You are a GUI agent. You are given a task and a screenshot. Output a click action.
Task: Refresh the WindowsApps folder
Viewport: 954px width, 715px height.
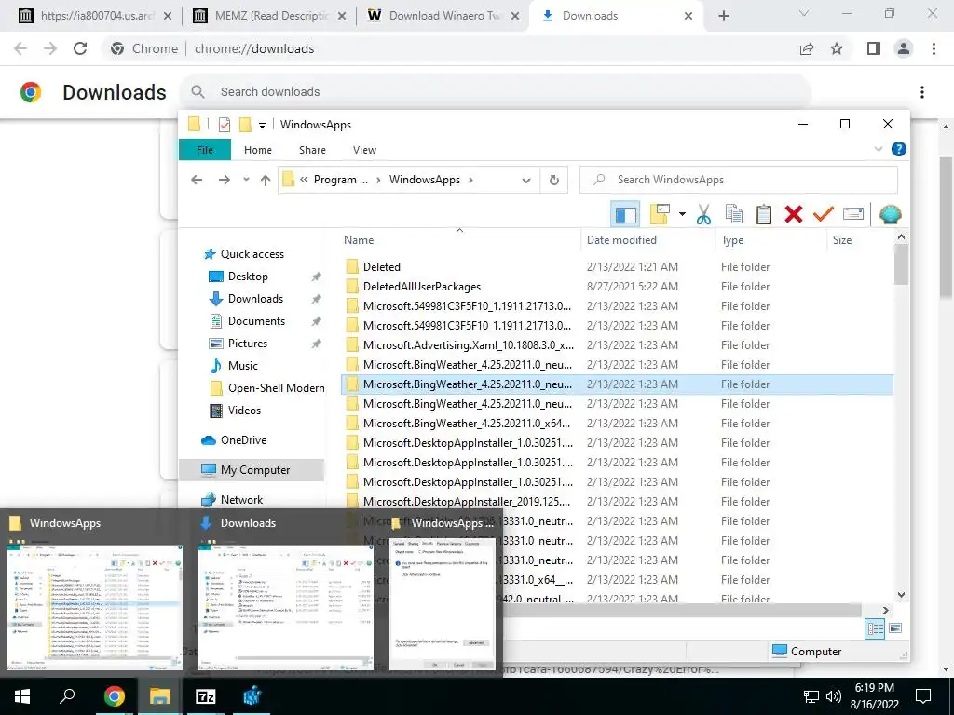pyautogui.click(x=553, y=180)
